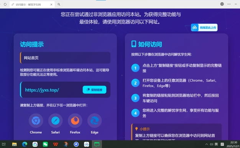The height and width of the screenshot is (148, 240).
Task: Choose the Firefox browser icon
Action: pos(75,121)
